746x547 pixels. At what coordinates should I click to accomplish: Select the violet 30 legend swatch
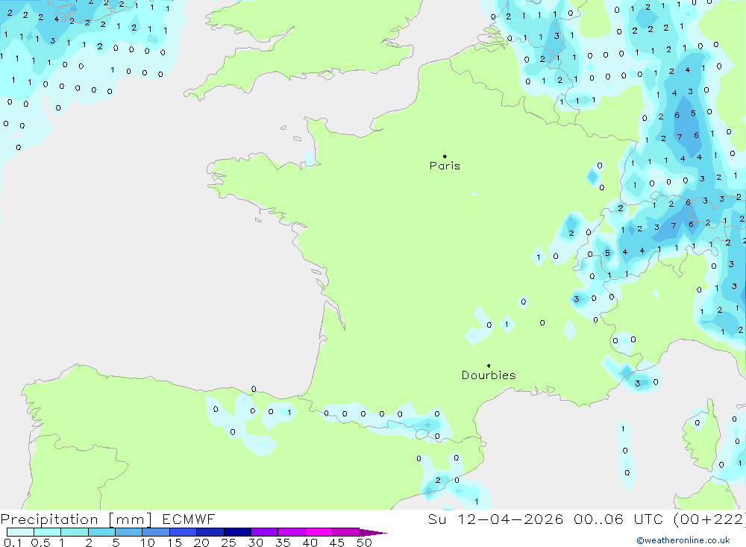(265, 532)
